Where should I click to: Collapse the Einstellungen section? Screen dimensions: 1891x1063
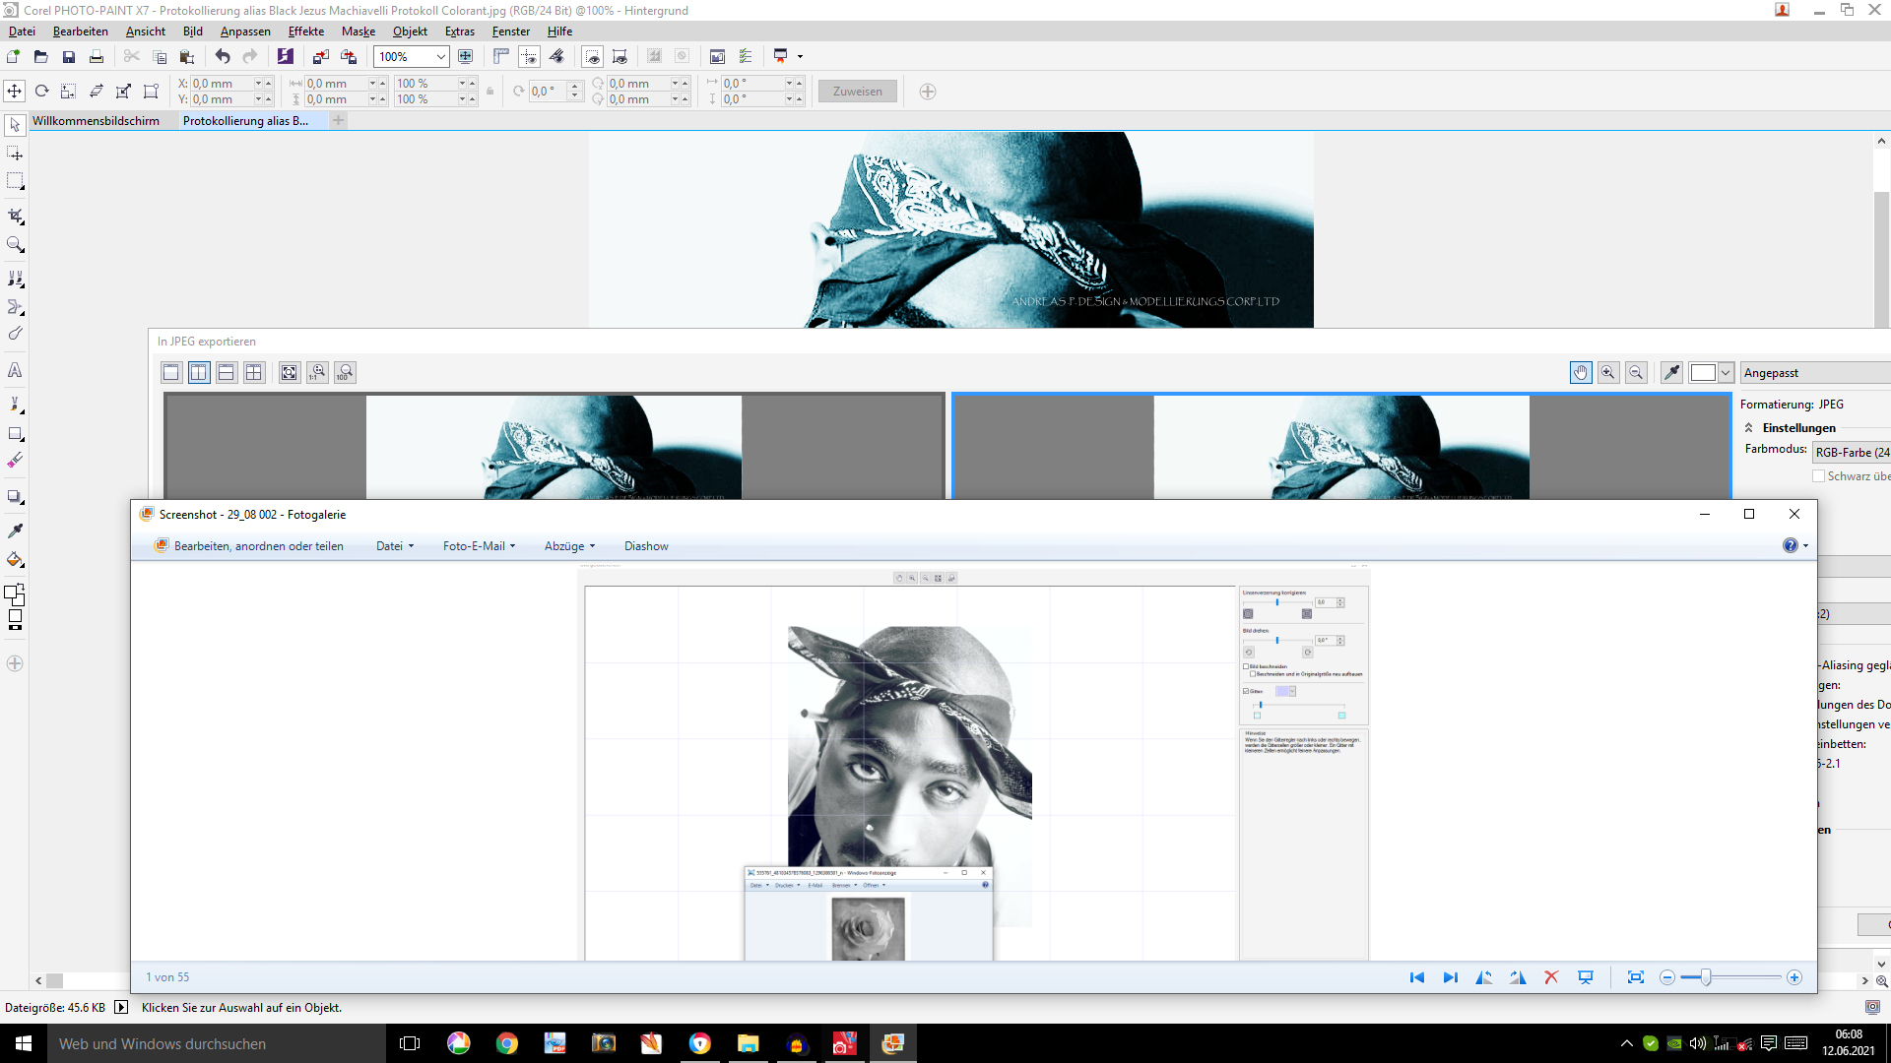click(x=1748, y=428)
